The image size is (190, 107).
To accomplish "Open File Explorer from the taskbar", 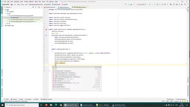I will tap(51, 105).
